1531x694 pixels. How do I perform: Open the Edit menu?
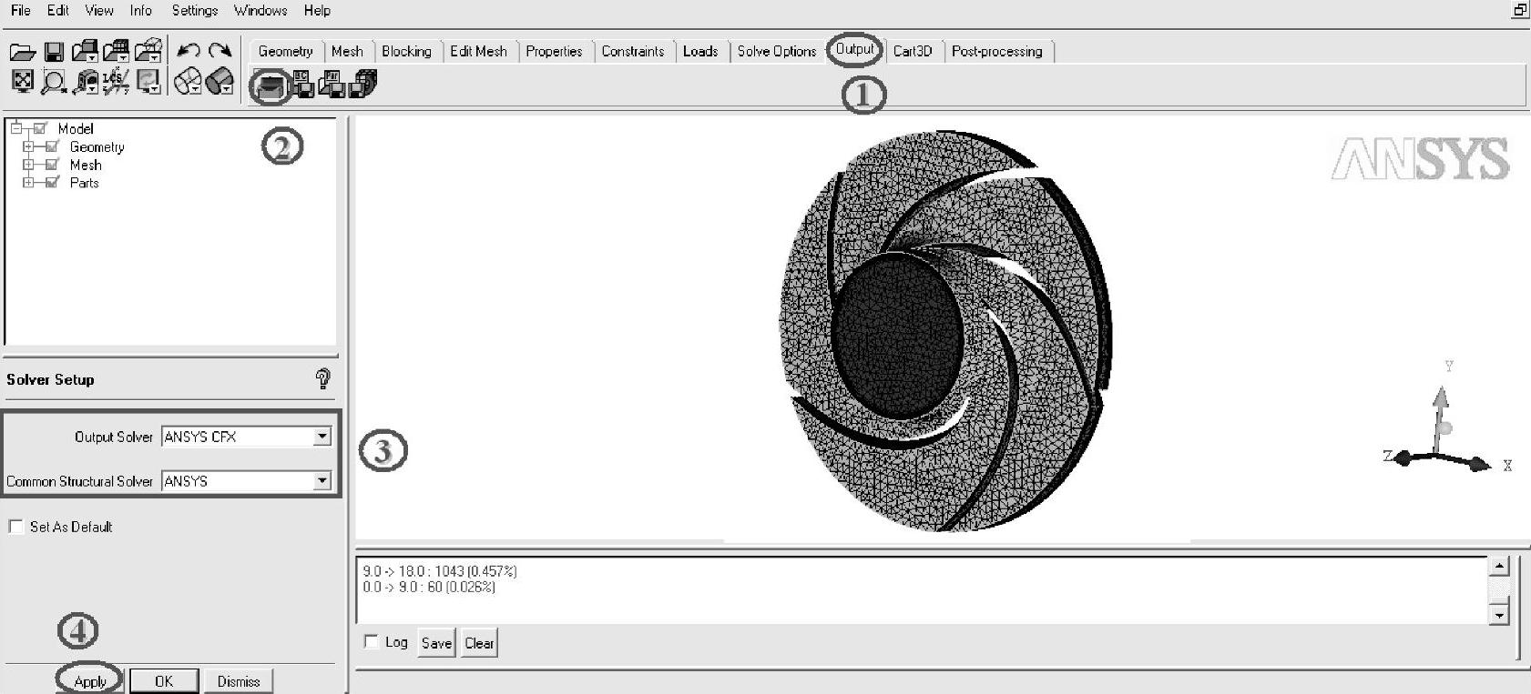(58, 10)
